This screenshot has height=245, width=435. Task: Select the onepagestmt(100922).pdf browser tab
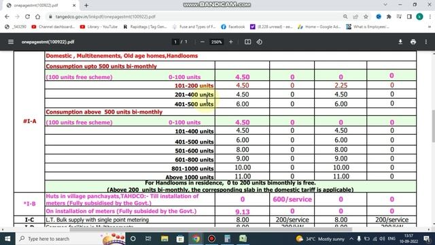[x=41, y=5]
